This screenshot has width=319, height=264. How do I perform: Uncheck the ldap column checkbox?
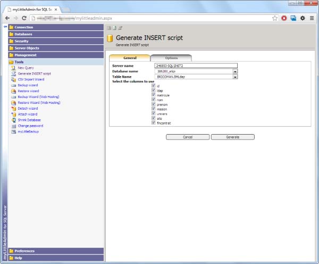(154, 90)
